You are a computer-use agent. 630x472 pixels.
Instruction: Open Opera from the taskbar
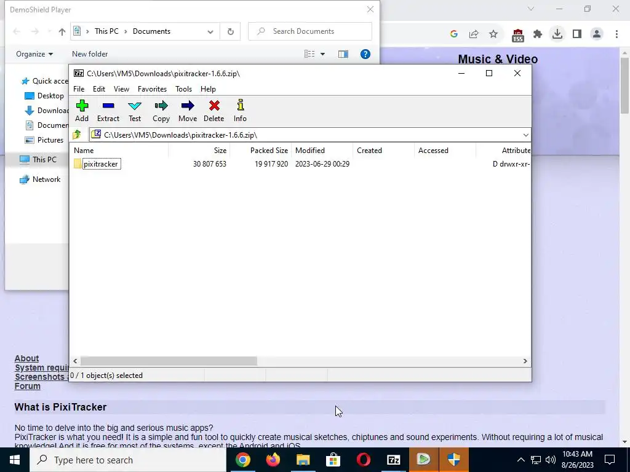point(363,460)
